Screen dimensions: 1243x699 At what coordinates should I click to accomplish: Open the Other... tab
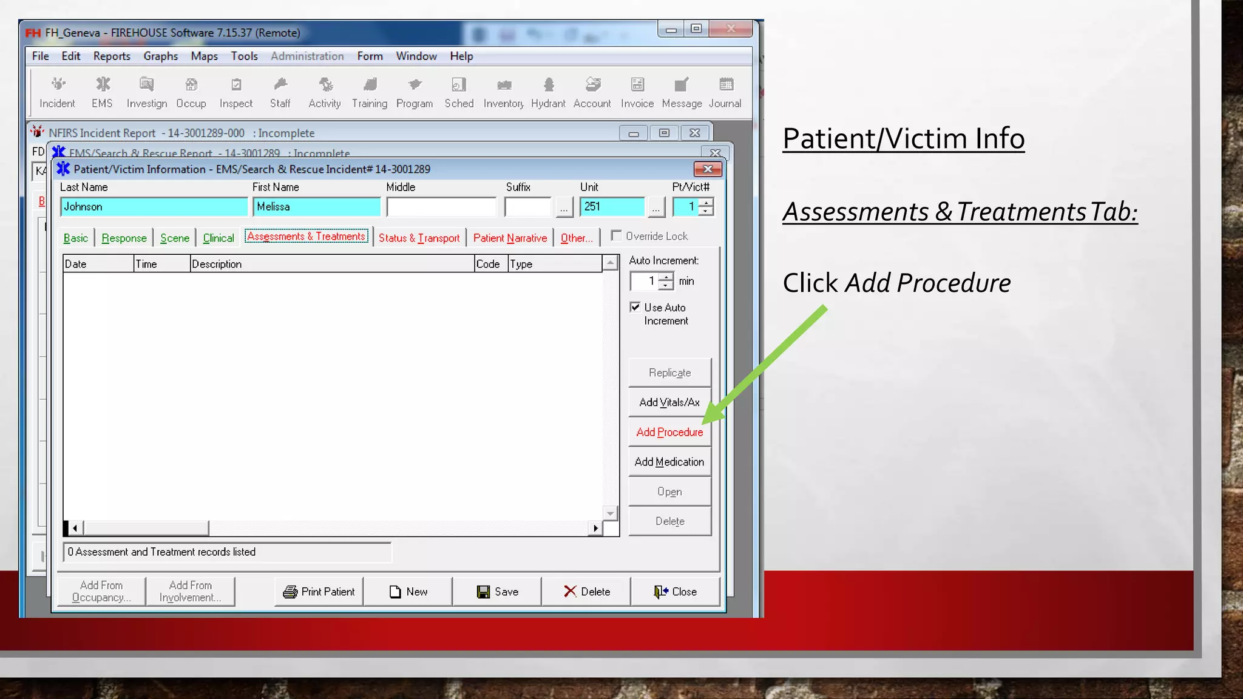pyautogui.click(x=577, y=238)
